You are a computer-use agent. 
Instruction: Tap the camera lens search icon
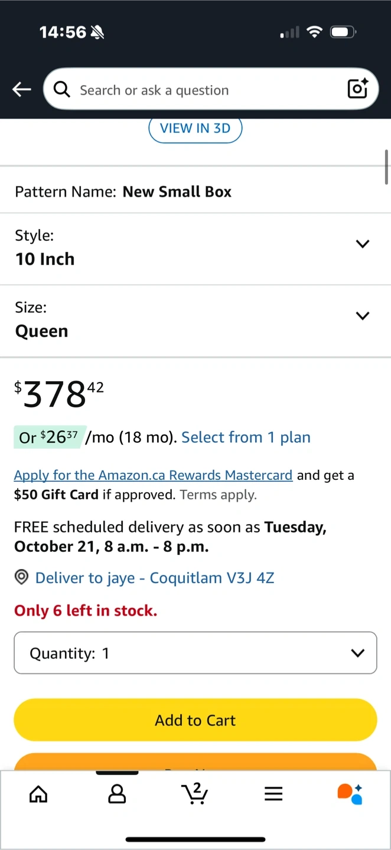coord(358,89)
